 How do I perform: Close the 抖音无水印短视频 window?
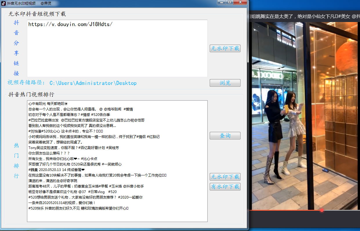tap(240, 2)
